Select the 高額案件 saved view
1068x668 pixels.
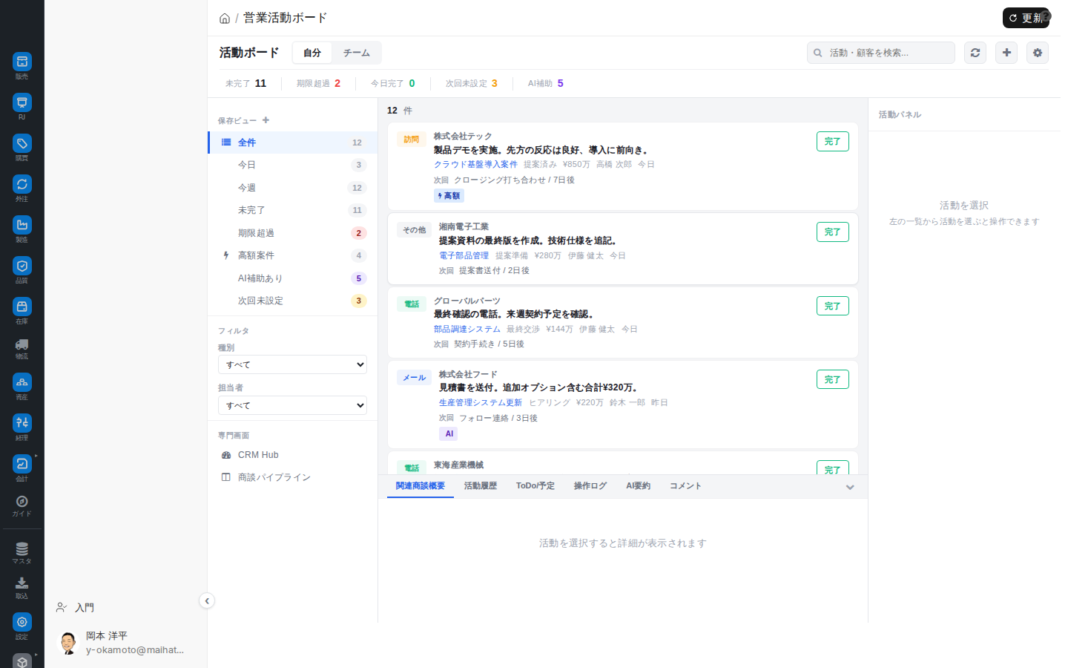293,255
